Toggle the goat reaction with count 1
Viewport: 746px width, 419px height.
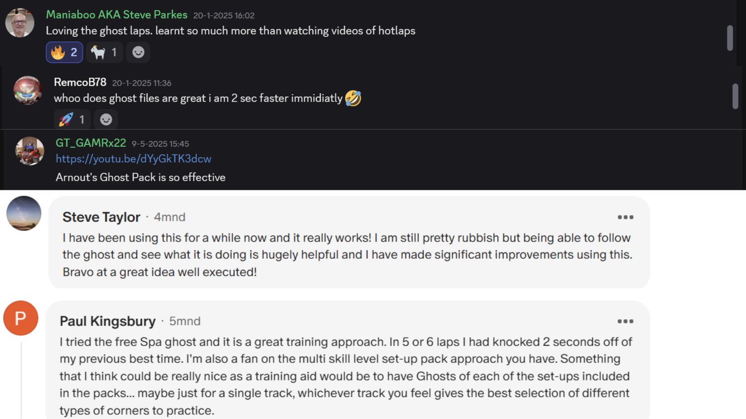click(104, 52)
